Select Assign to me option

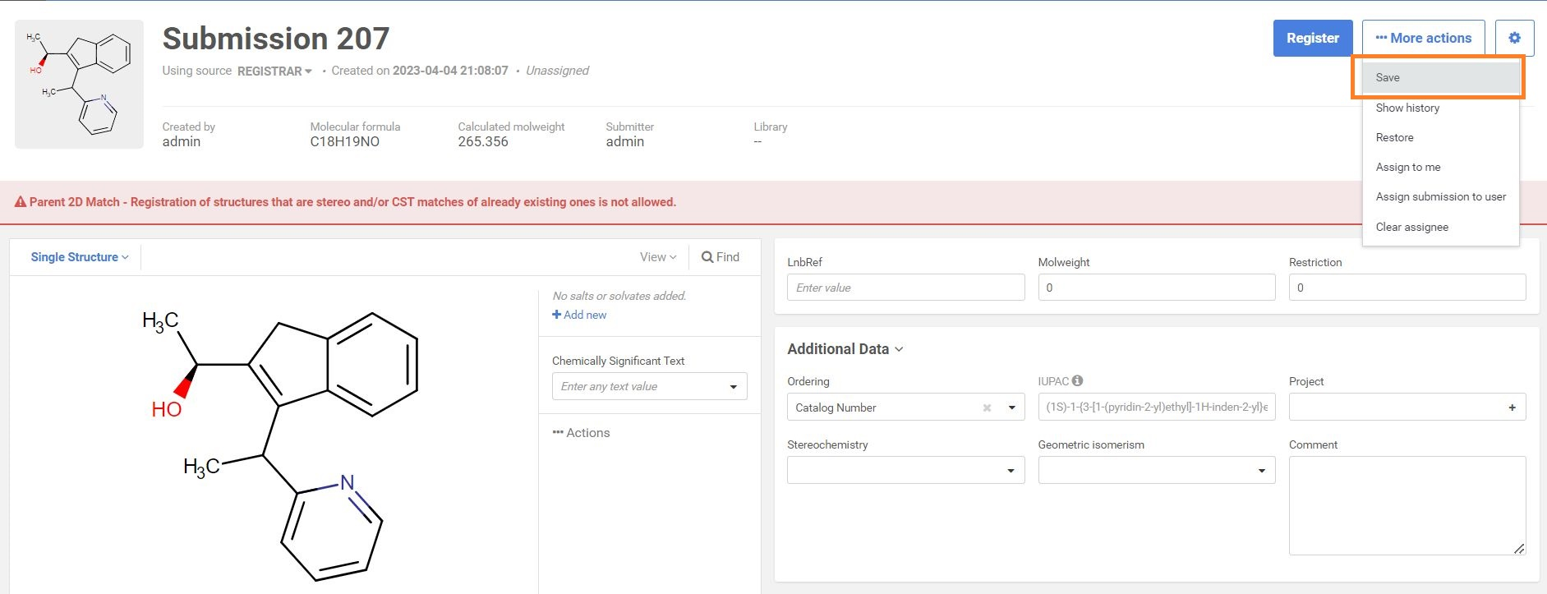point(1408,167)
